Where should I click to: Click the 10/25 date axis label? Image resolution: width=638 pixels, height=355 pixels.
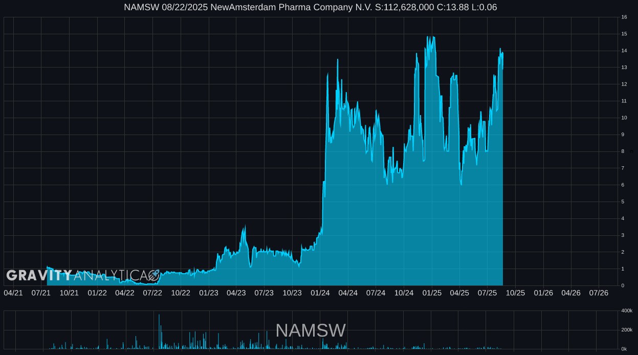pos(516,293)
